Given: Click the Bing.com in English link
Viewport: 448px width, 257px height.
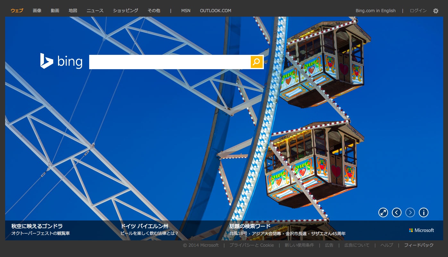Looking at the screenshot, I should [376, 11].
